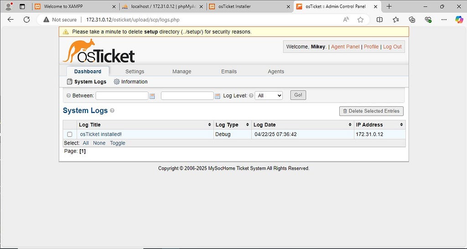This screenshot has width=467, height=249.
Task: Open the Information submenu item
Action: coord(131,82)
